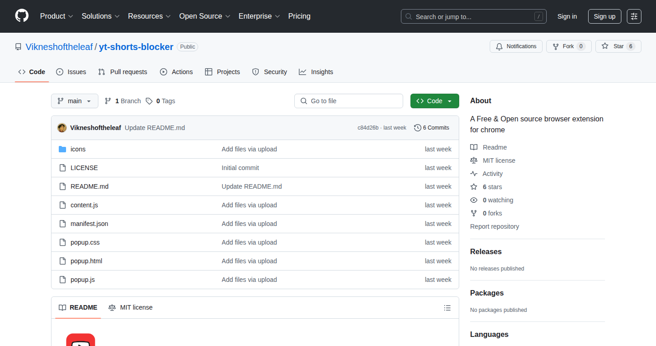Click the Sign up button

pos(605,16)
